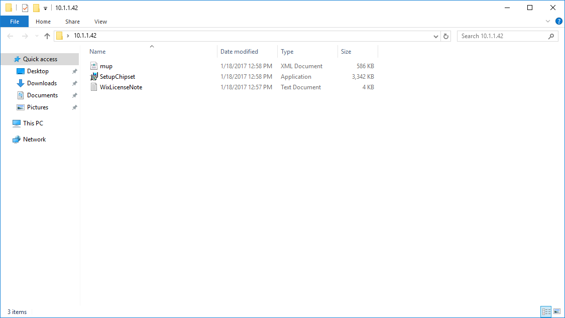Expand the ribbon with the chevron
This screenshot has width=565, height=318.
point(548,21)
